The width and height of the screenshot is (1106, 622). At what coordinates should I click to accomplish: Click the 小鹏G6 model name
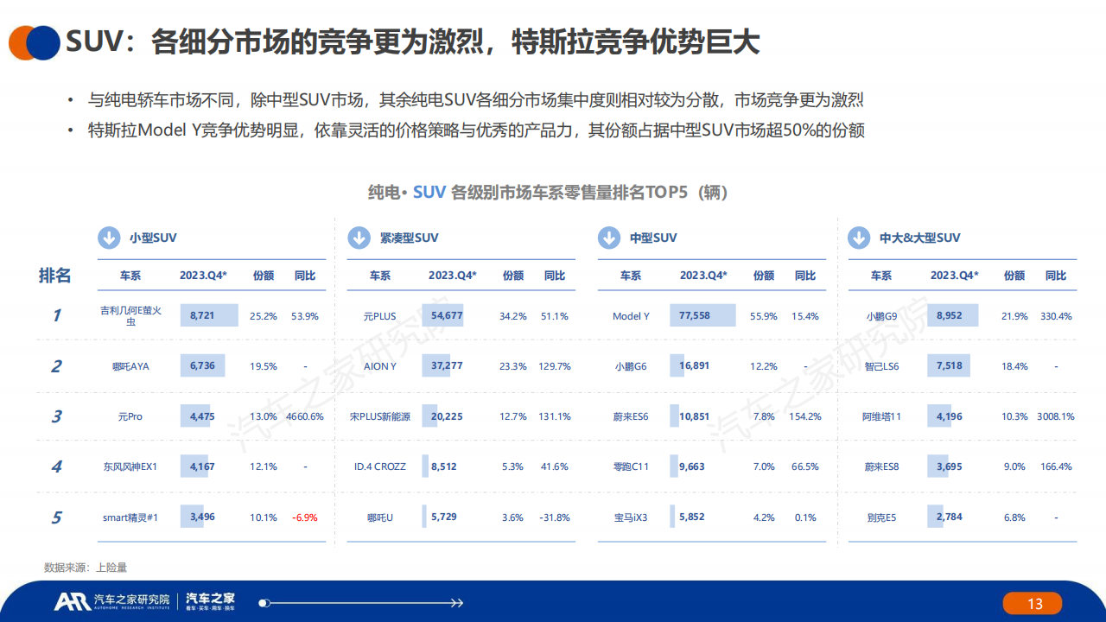tap(631, 366)
